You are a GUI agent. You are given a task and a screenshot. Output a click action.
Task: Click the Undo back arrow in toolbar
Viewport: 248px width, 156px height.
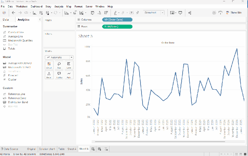click(13, 13)
